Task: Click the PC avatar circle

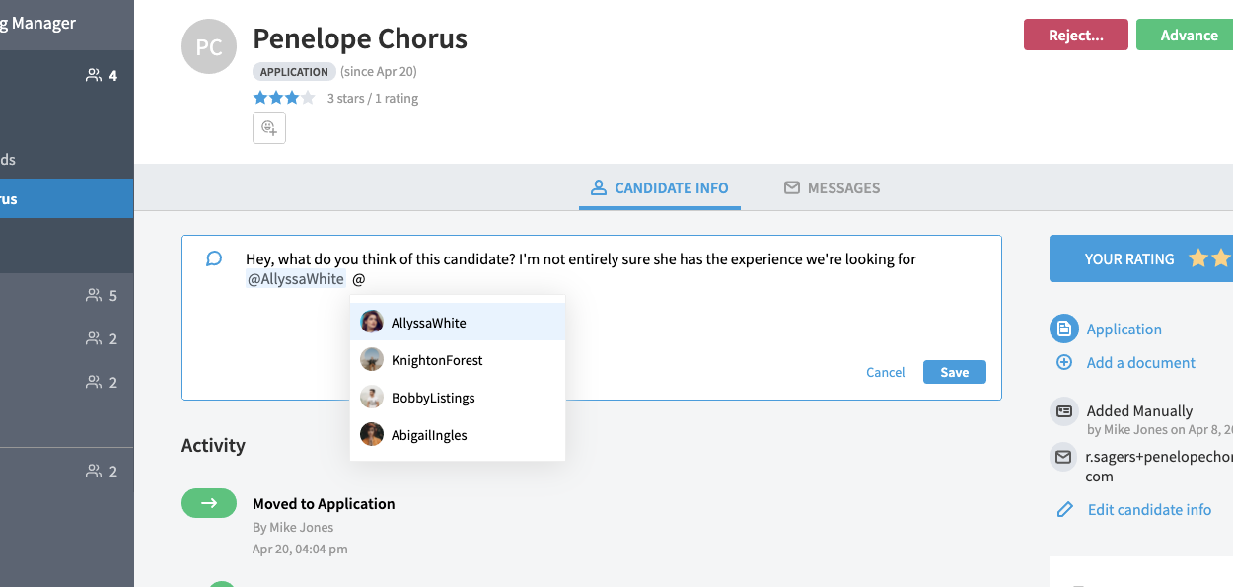Action: [x=210, y=46]
